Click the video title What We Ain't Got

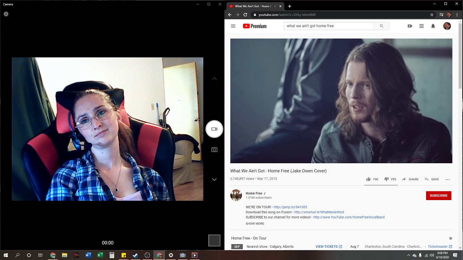[x=279, y=171]
